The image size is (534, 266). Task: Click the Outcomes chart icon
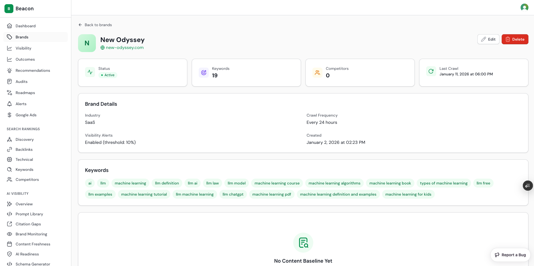[x=9, y=59]
